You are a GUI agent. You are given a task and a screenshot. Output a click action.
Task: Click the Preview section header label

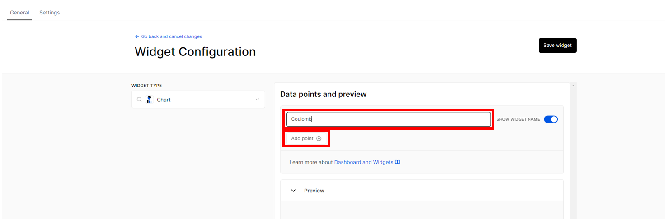314,191
